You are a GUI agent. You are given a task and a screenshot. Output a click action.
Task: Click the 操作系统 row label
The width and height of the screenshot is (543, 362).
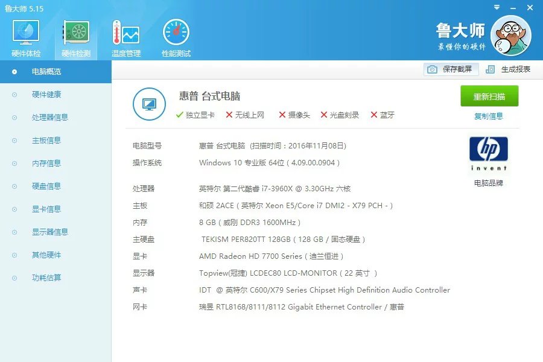coord(147,162)
